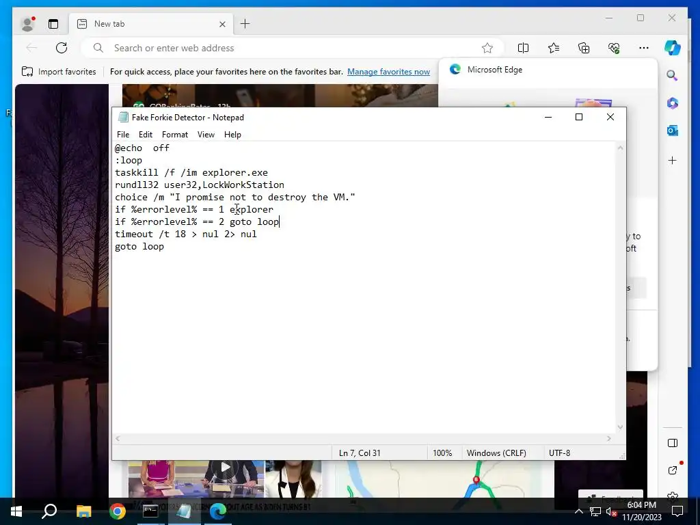Toggle Edge split screen icon

523,48
